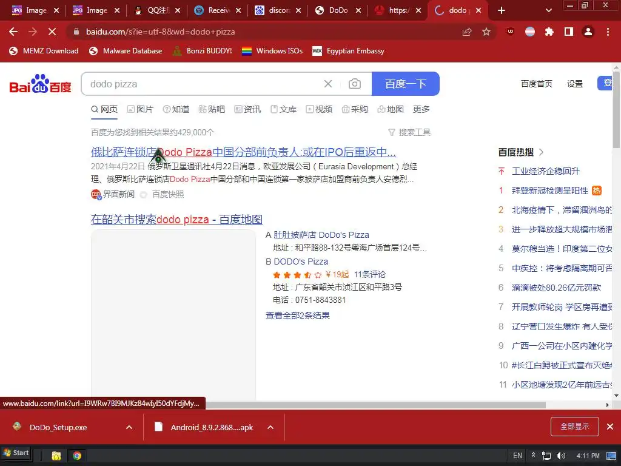Switch to the first Image tab
Screen dimensions: 621x466
pos(35,10)
